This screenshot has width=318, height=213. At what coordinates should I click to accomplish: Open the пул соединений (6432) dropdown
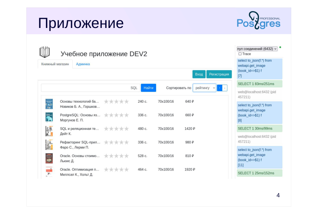point(257,49)
